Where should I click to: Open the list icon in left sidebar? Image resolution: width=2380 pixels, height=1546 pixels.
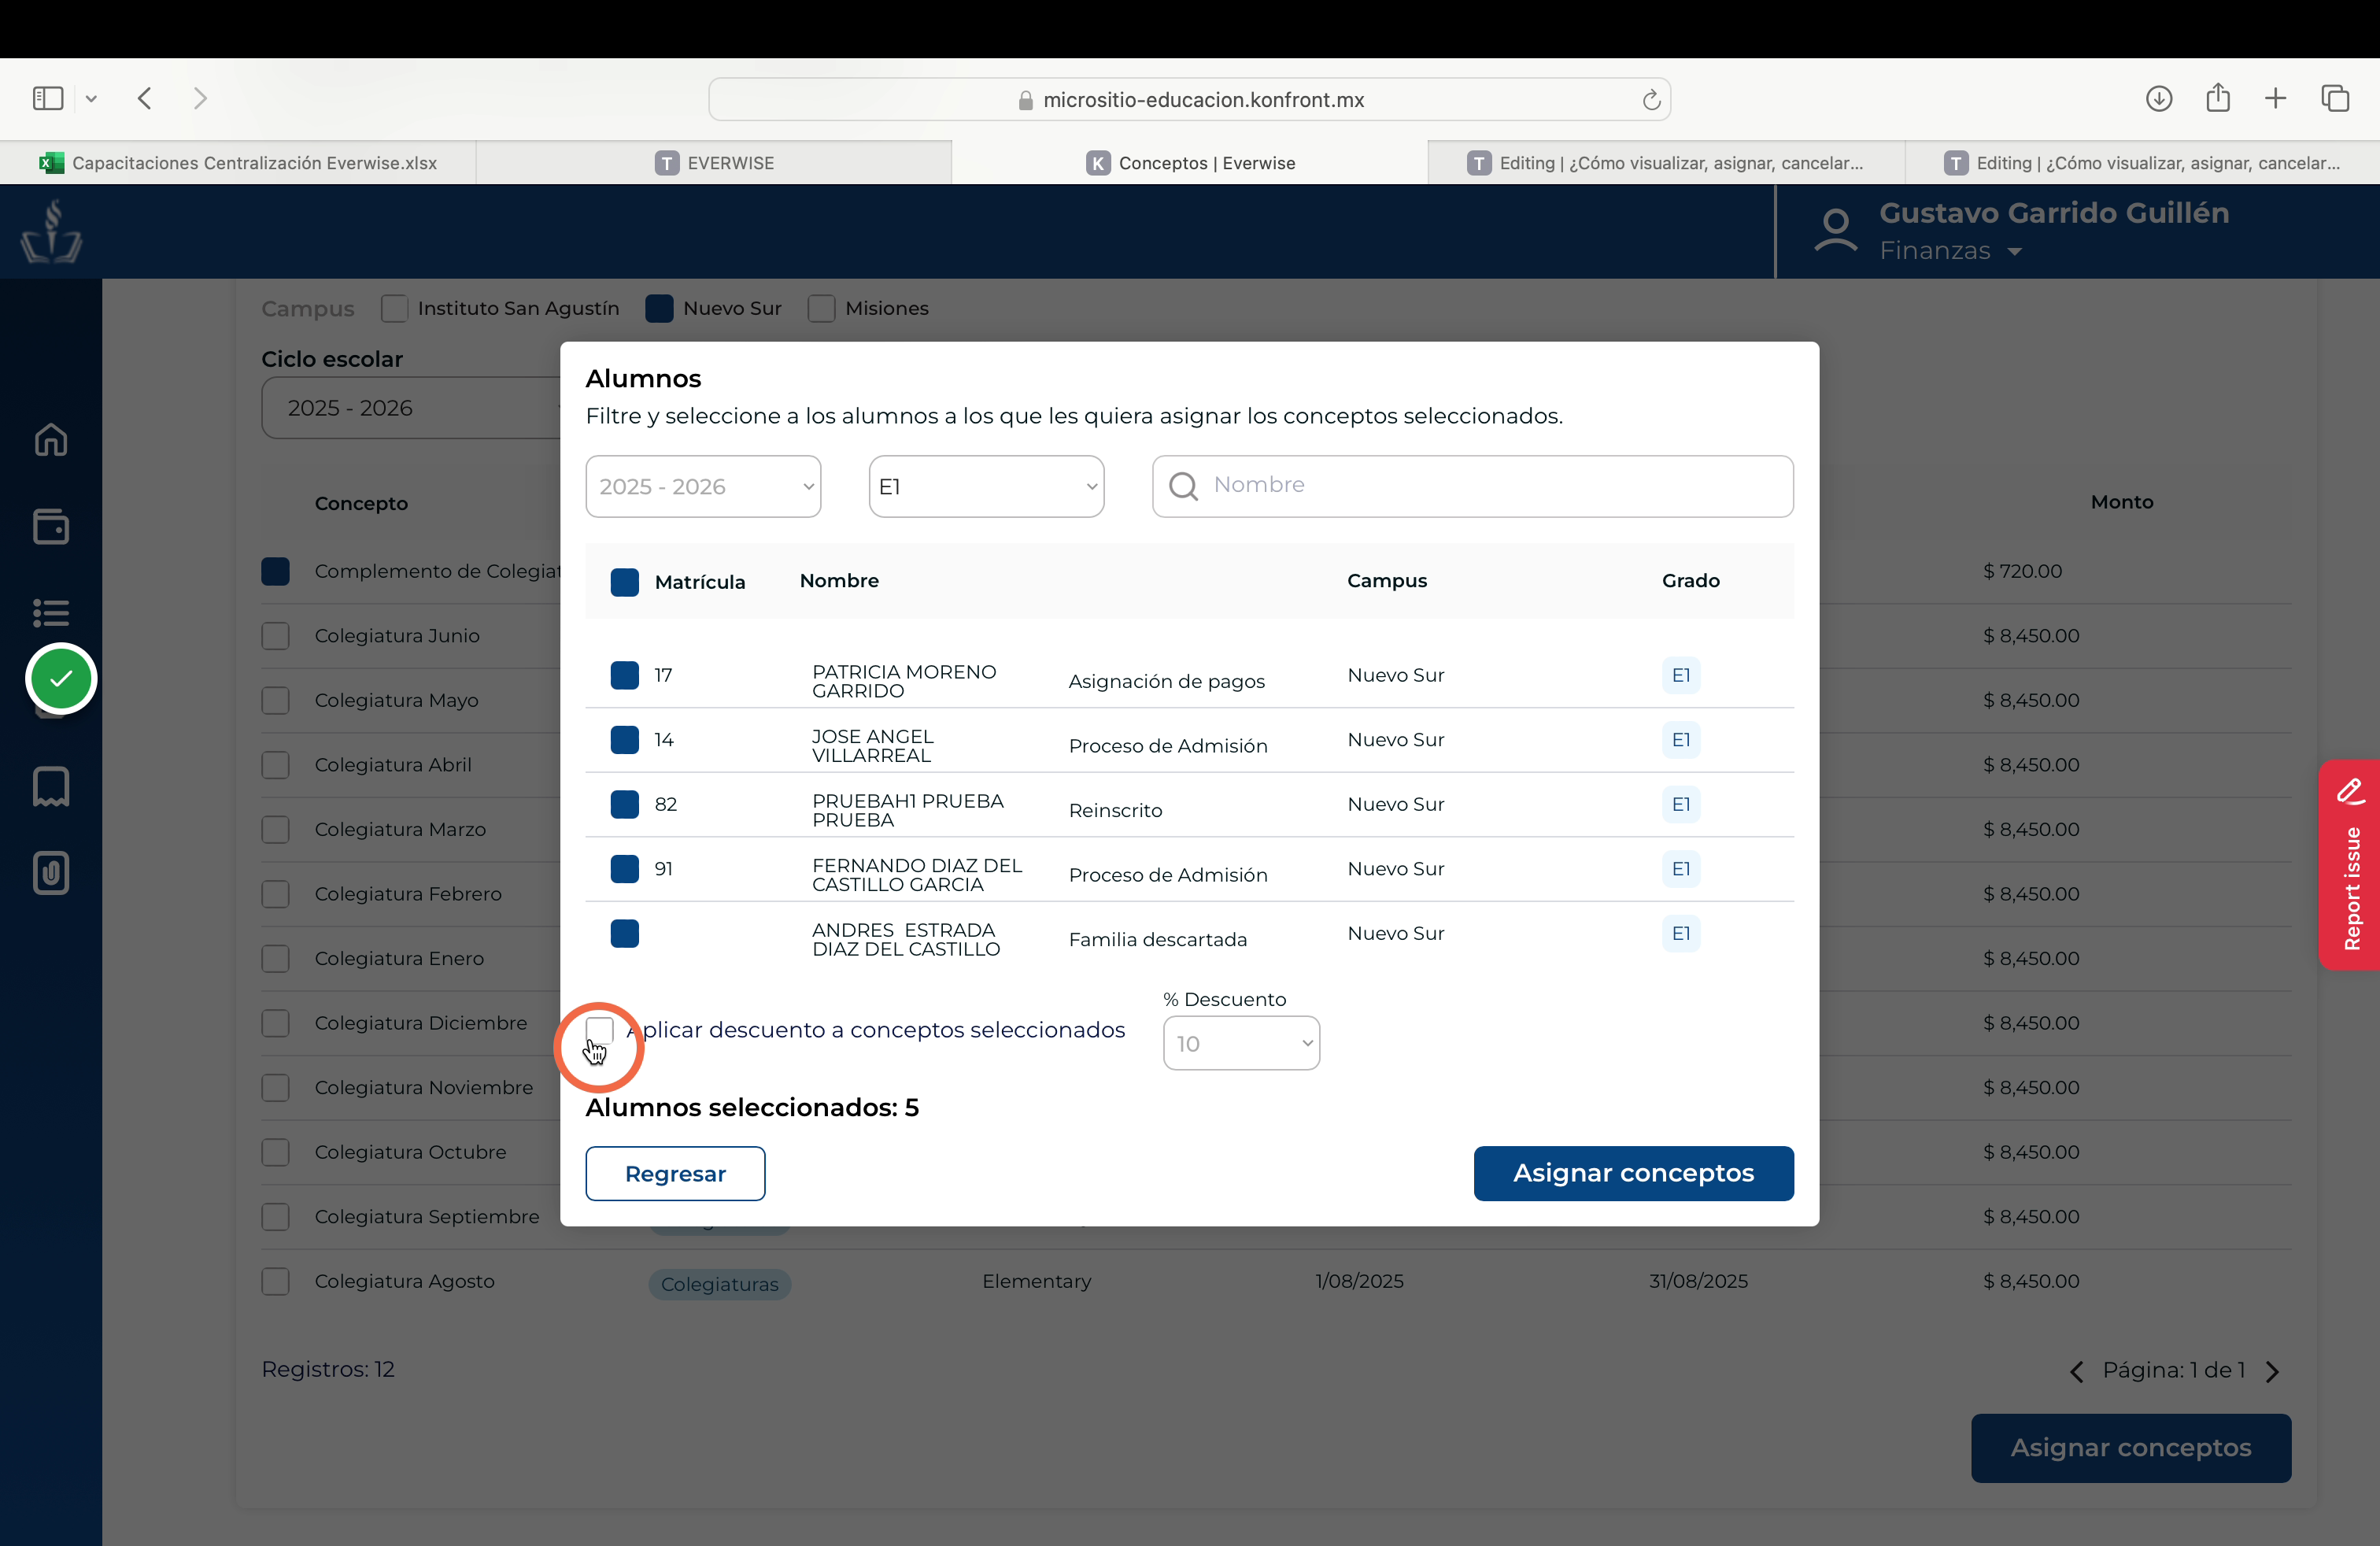tap(51, 612)
